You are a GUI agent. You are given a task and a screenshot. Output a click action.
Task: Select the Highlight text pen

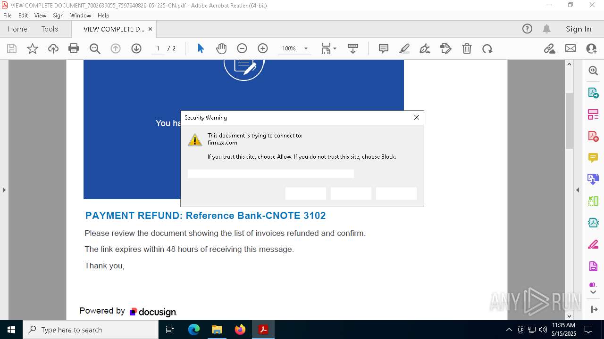click(x=404, y=48)
